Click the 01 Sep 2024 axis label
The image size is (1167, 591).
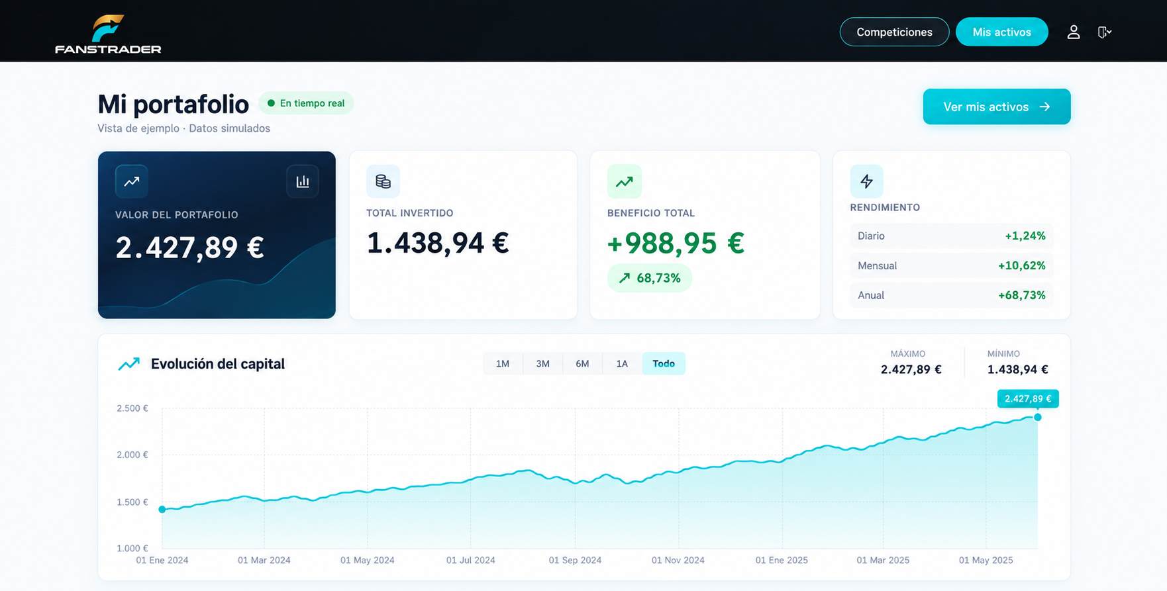coord(575,560)
